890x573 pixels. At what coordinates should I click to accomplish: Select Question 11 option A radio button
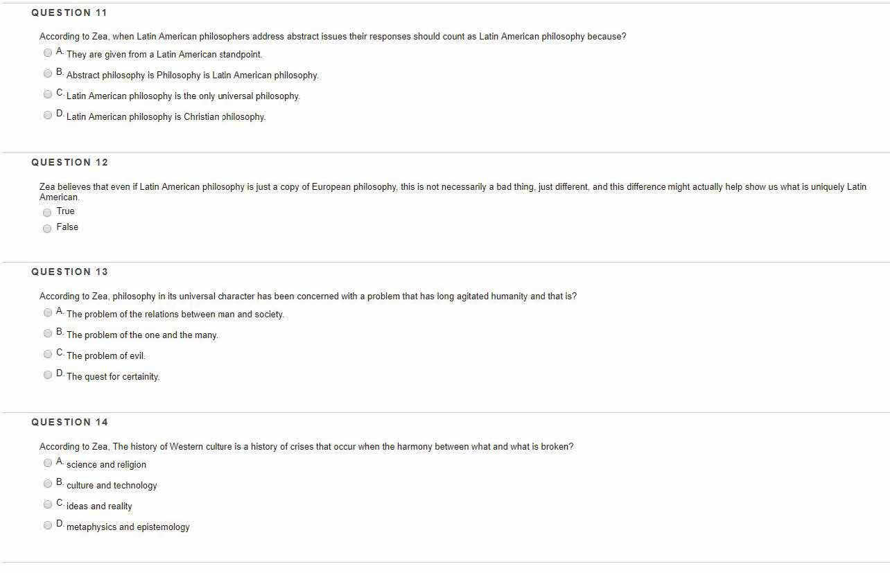(x=47, y=53)
